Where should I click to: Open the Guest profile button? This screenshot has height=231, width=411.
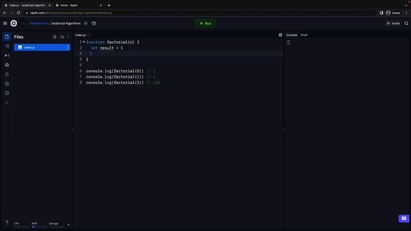(393, 13)
